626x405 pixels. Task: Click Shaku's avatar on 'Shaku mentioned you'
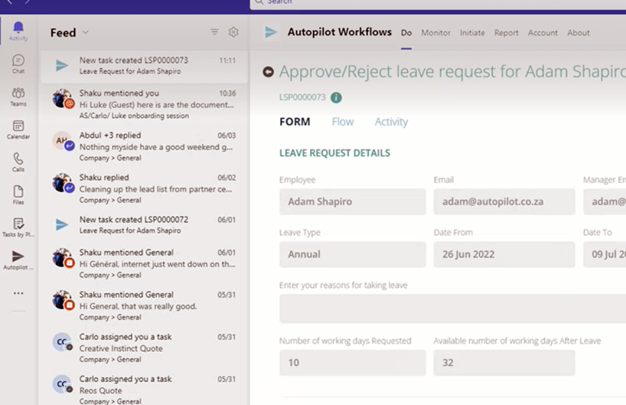62,99
